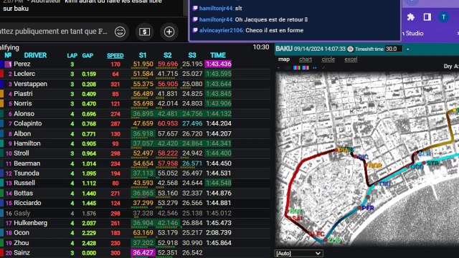Click the ZHO car marker on map
The image size is (459, 258).
pos(325,240)
